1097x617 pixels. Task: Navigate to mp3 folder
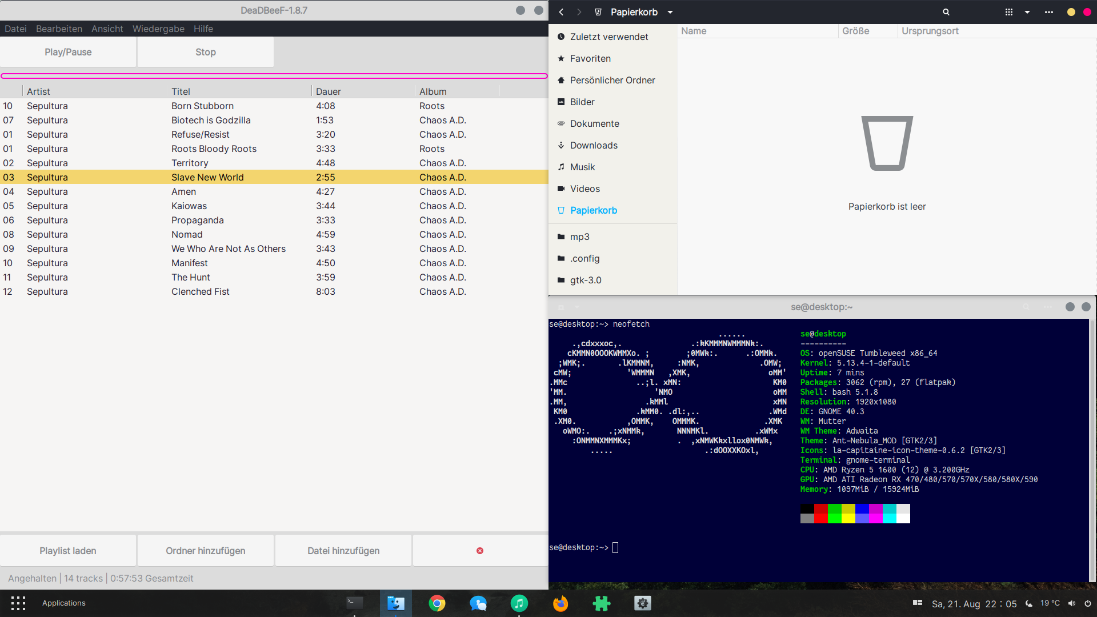pos(579,237)
